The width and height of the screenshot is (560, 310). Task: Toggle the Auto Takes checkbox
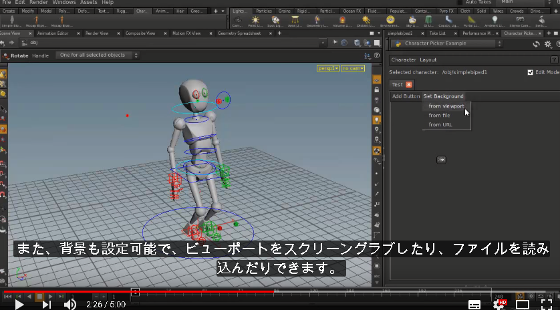coord(461,2)
